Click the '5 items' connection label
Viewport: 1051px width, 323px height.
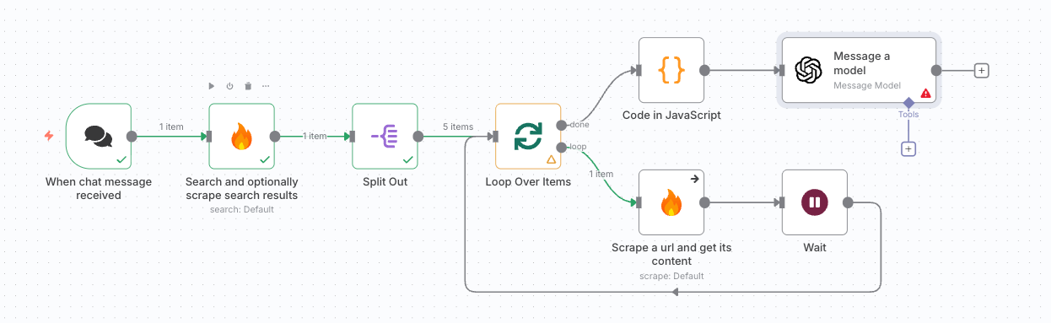pos(458,127)
